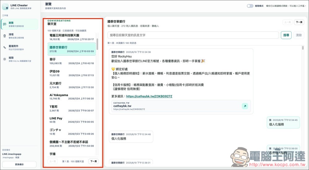Open cathaybk.tw link card arrow icon
Screen dimensions: 309x170
[x=245, y=106]
